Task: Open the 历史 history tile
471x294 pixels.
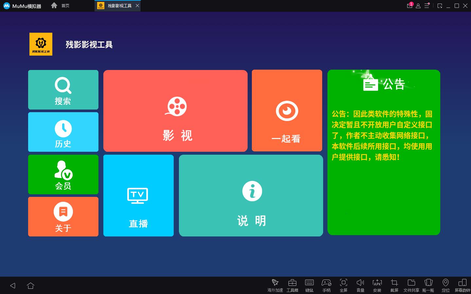Action: point(63,132)
